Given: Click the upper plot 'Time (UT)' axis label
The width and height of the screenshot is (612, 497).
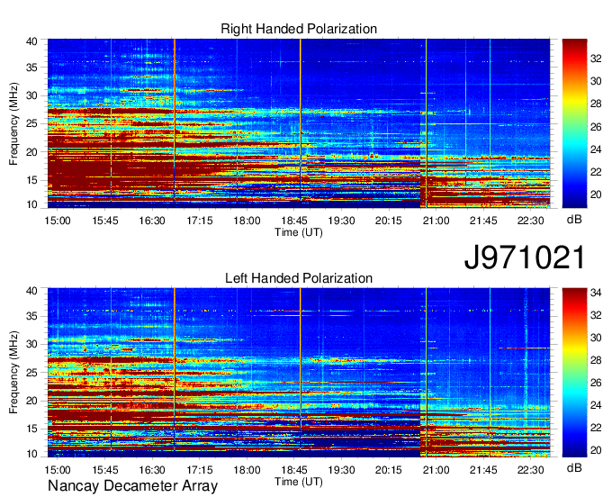Looking at the screenshot, I should [x=299, y=232].
